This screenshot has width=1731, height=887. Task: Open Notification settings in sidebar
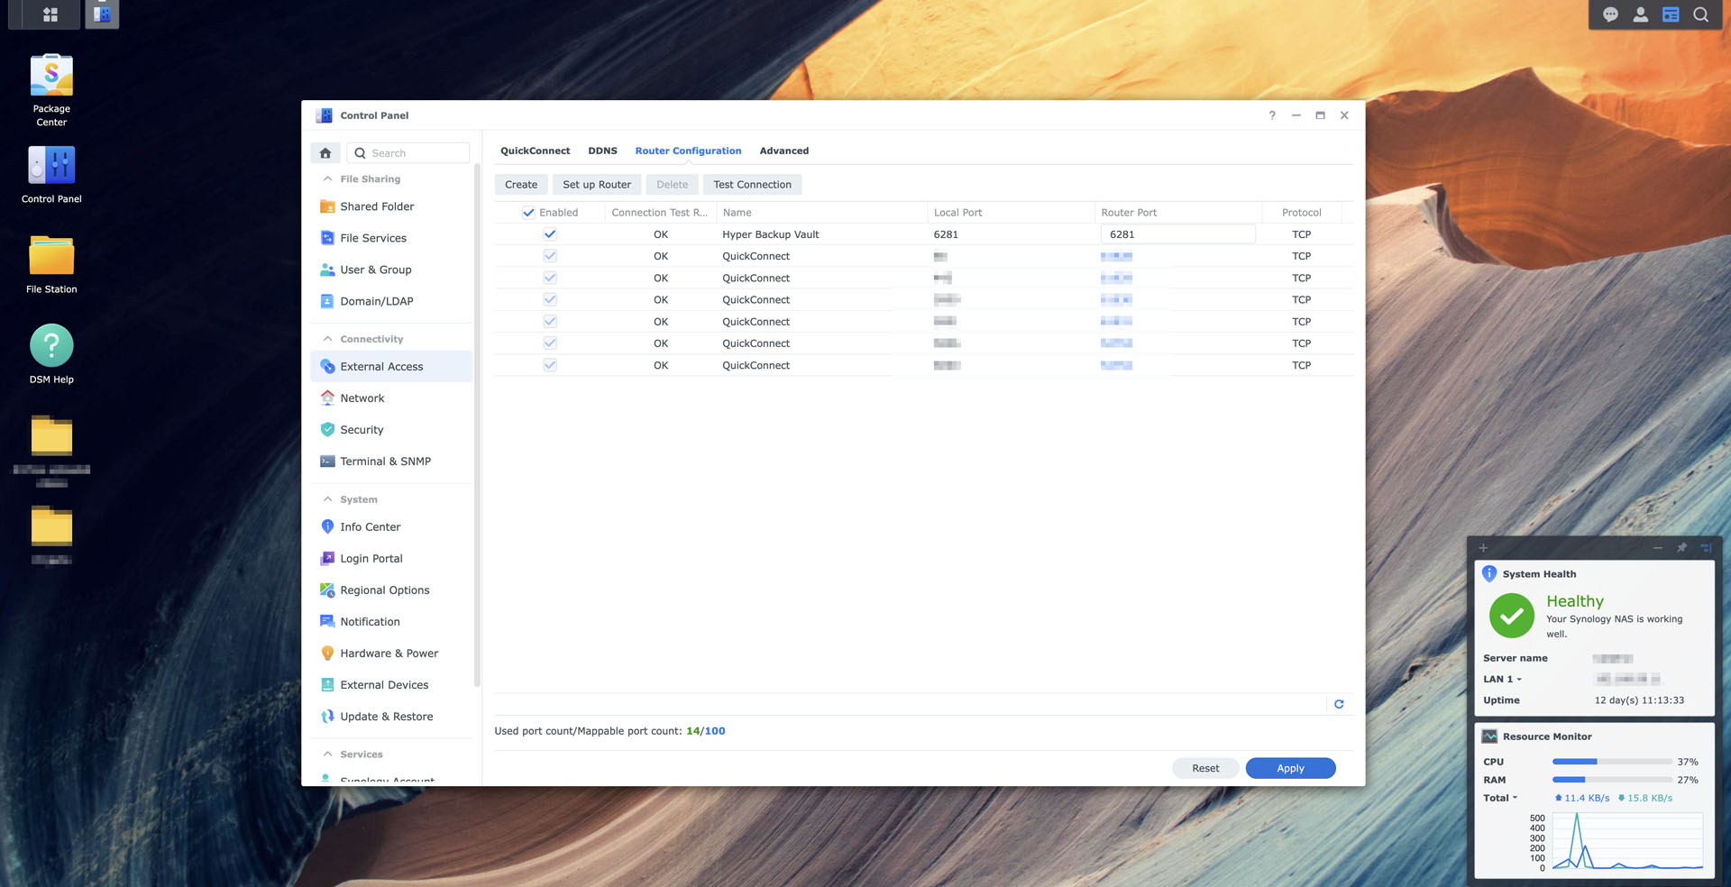(391, 622)
